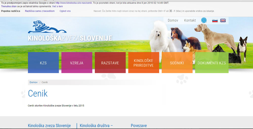
Task: Open the FCI globe icon link
Action: [204, 20]
